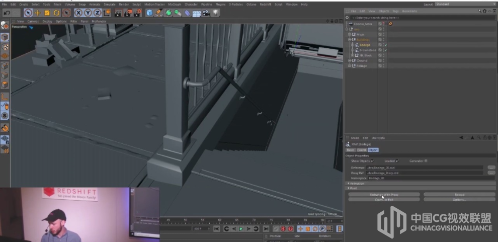Toggle the Y axis lock

pos(88,13)
